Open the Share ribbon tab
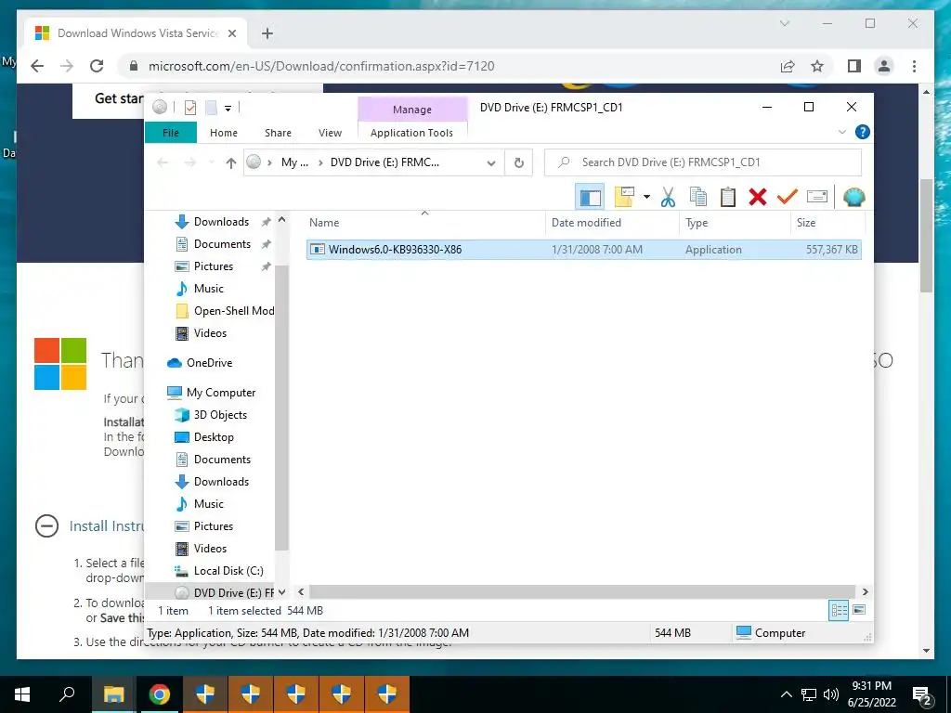The width and height of the screenshot is (951, 713). [x=278, y=133]
